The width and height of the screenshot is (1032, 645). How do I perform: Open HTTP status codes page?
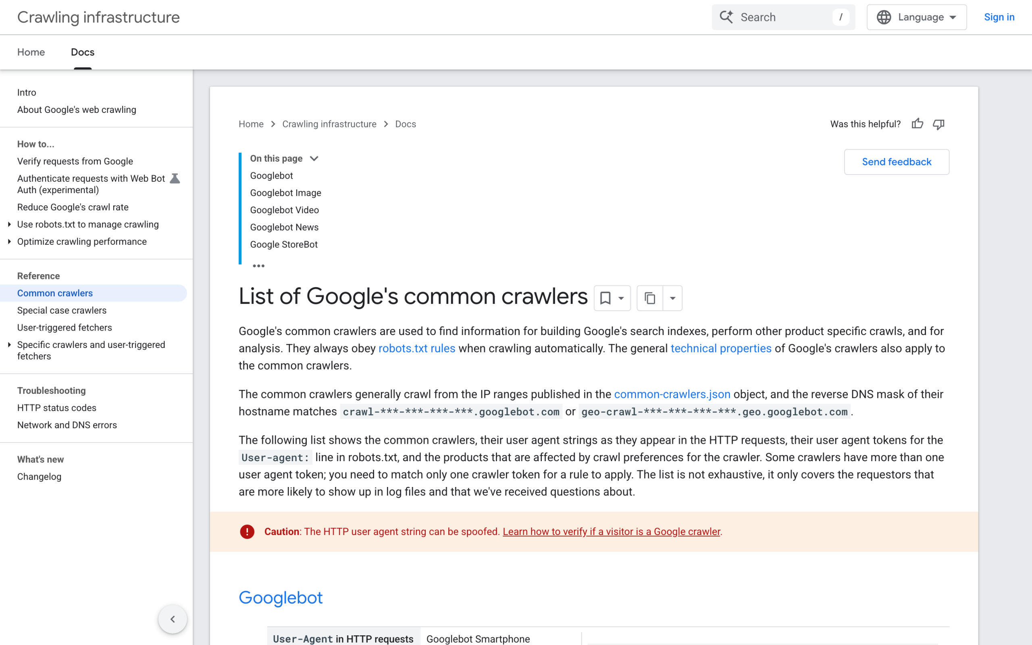click(57, 408)
